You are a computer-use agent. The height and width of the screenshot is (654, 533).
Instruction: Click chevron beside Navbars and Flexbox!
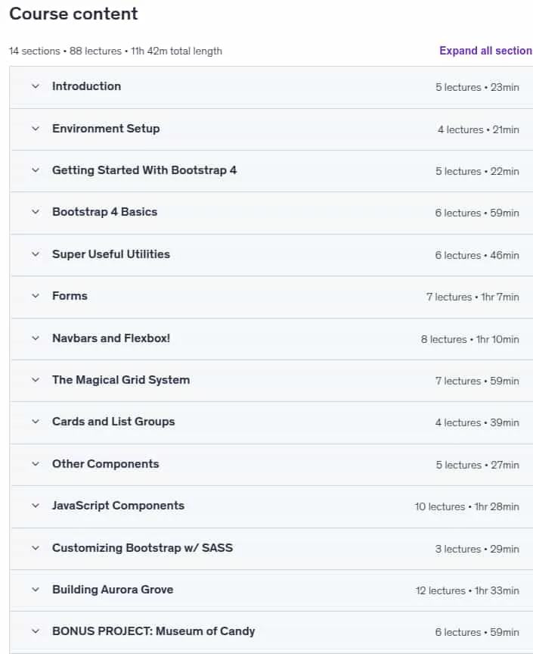point(36,338)
